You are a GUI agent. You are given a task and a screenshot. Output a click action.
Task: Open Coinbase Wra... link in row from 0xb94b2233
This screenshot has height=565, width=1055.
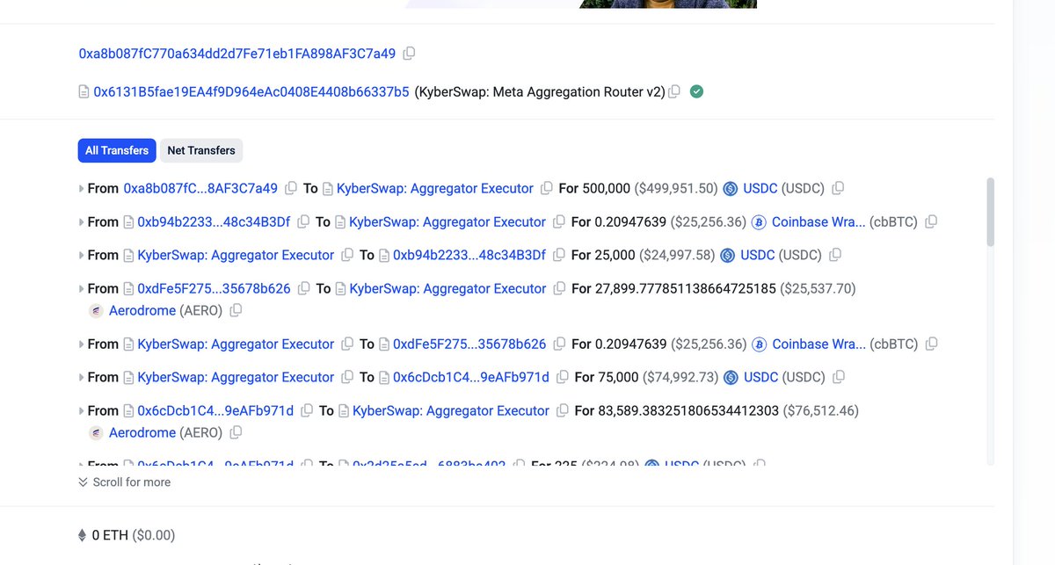point(819,221)
